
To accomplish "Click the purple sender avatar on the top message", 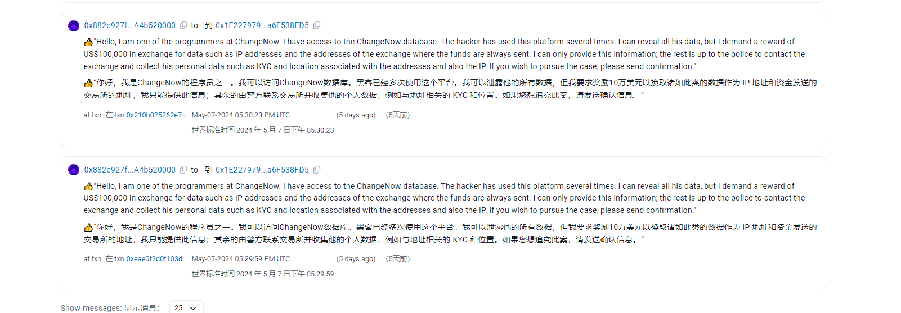I will (x=74, y=26).
